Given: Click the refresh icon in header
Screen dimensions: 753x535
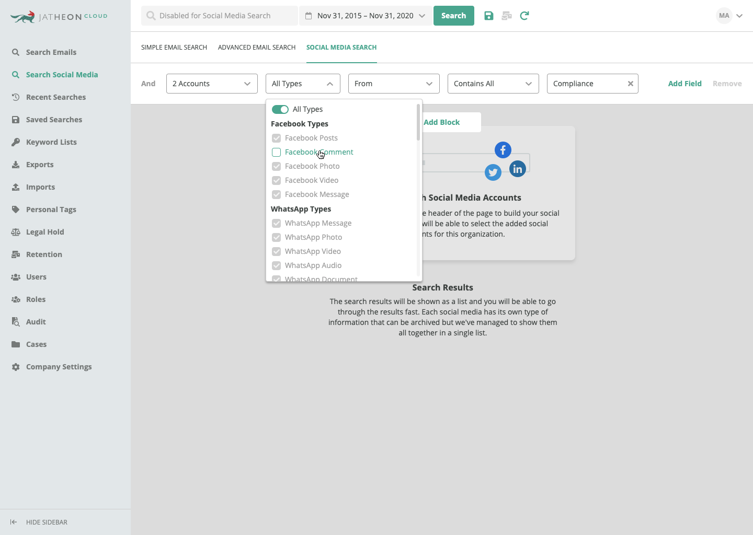Looking at the screenshot, I should click(x=524, y=16).
